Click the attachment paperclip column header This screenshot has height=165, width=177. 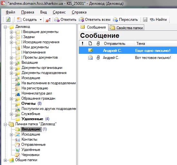click(x=98, y=43)
